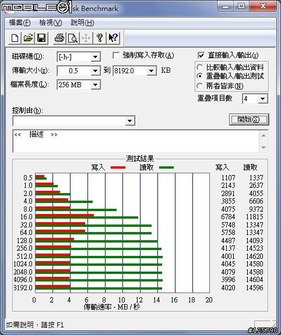The image size is (281, 335).
Task: Save results with the floppy disk icon
Action: [x=41, y=38]
